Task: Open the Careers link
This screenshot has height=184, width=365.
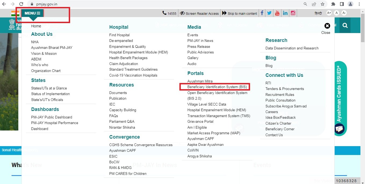Action: click(272, 112)
